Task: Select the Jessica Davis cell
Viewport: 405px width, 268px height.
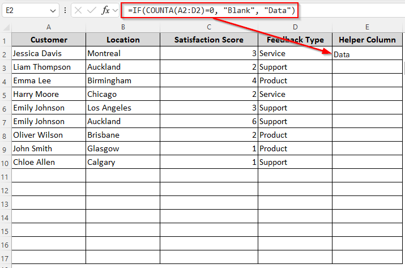Action: [49, 53]
